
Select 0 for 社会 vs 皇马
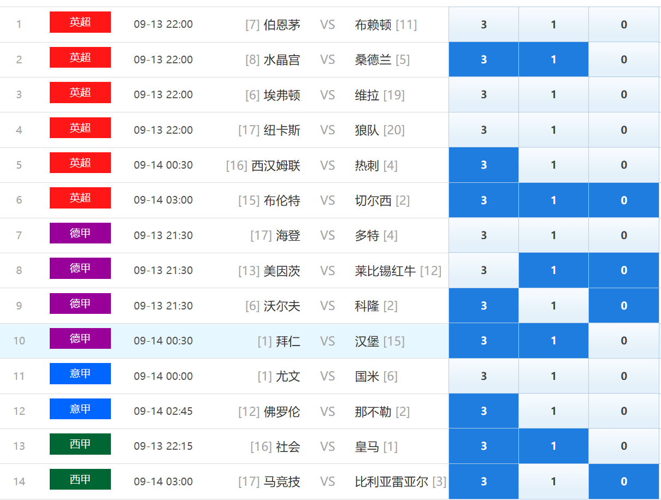tap(624, 446)
